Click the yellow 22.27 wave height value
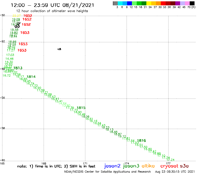The width and height of the screenshot is (198, 174). pyautogui.click(x=17, y=16)
